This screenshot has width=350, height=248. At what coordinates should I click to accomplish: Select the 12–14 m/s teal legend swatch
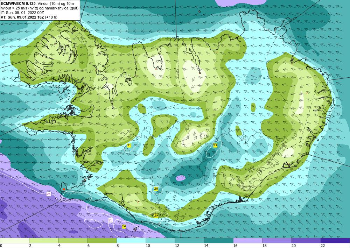189,241
